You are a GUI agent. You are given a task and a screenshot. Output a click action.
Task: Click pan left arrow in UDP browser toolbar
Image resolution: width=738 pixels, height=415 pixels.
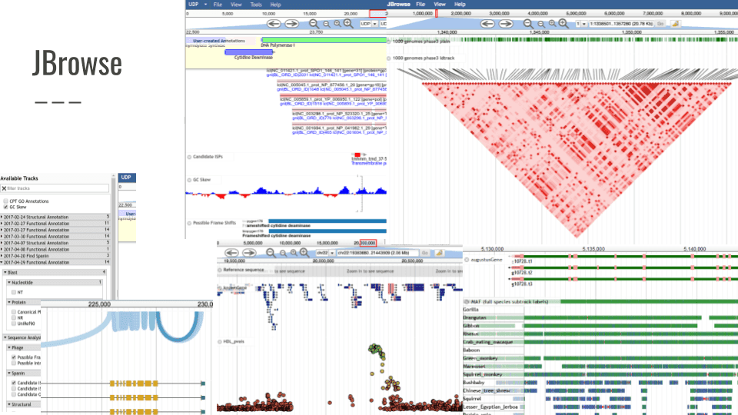(274, 24)
